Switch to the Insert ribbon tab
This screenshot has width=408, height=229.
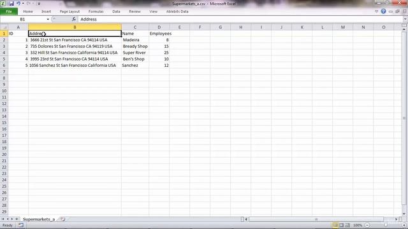(46, 11)
